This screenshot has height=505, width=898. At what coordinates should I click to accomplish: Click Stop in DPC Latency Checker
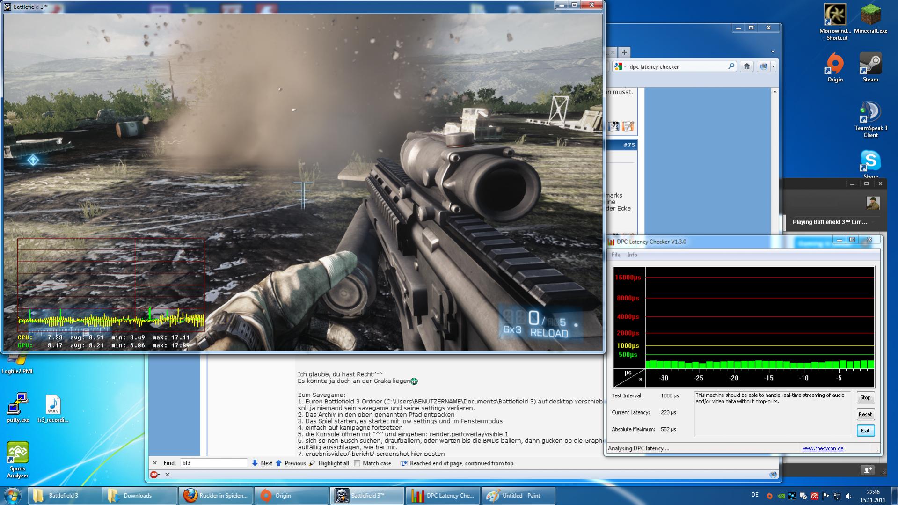(x=865, y=398)
